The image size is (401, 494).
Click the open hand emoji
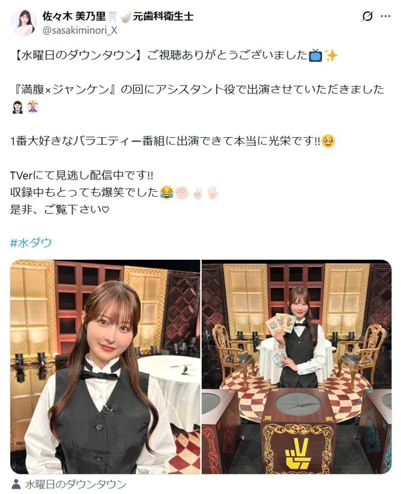tap(213, 192)
